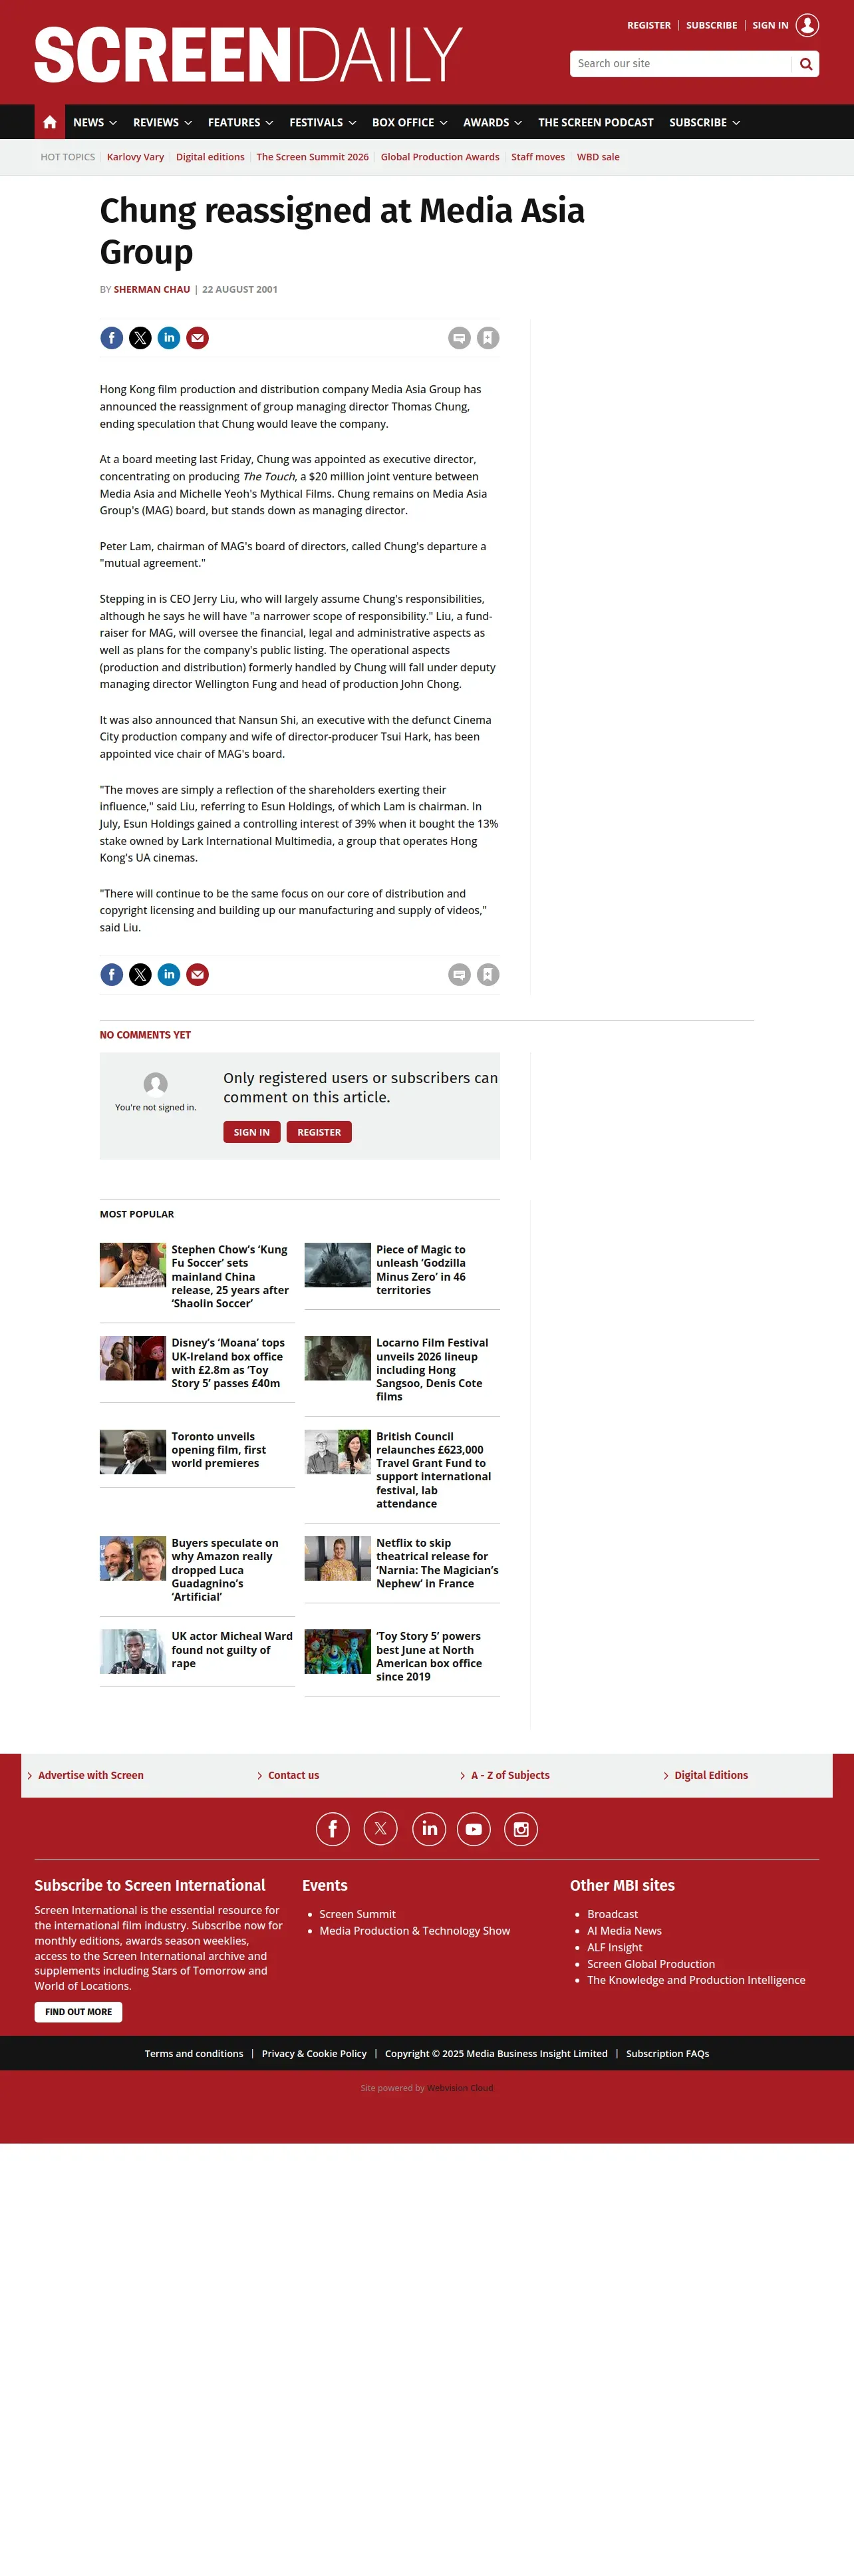Viewport: 854px width, 2576px height.
Task: Click Register link in header
Action: coord(649,25)
